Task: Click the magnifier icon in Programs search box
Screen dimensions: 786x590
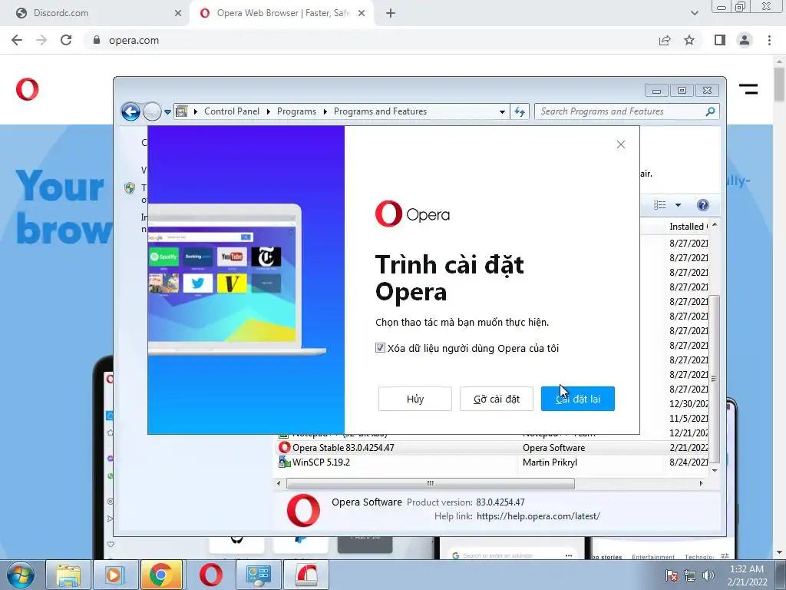Action: (x=710, y=111)
